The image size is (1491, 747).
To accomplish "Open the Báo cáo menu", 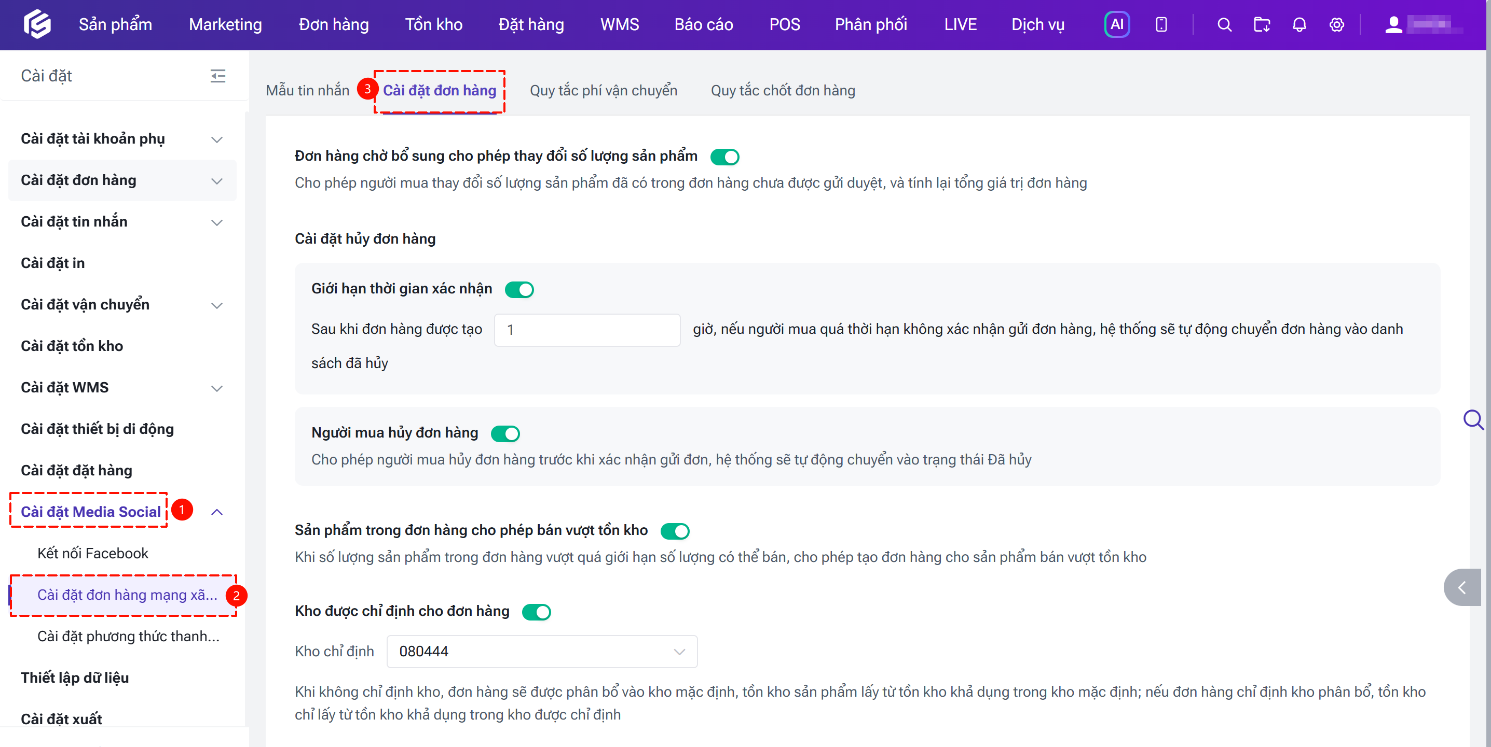I will pyautogui.click(x=703, y=24).
